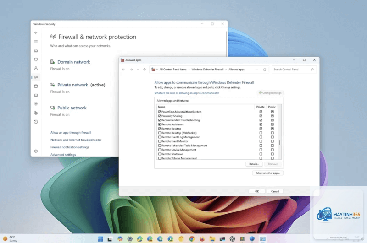Open recent locations dropdown chevron
367x243 pixels.
pos(138,70)
